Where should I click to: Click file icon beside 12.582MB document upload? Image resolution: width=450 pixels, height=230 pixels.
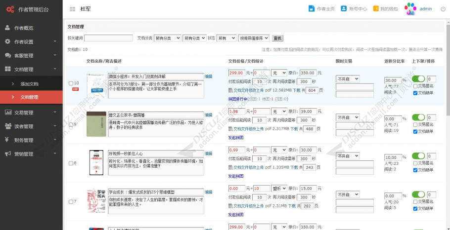click(x=230, y=90)
